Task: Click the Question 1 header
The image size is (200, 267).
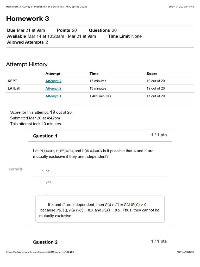Action: click(45, 136)
